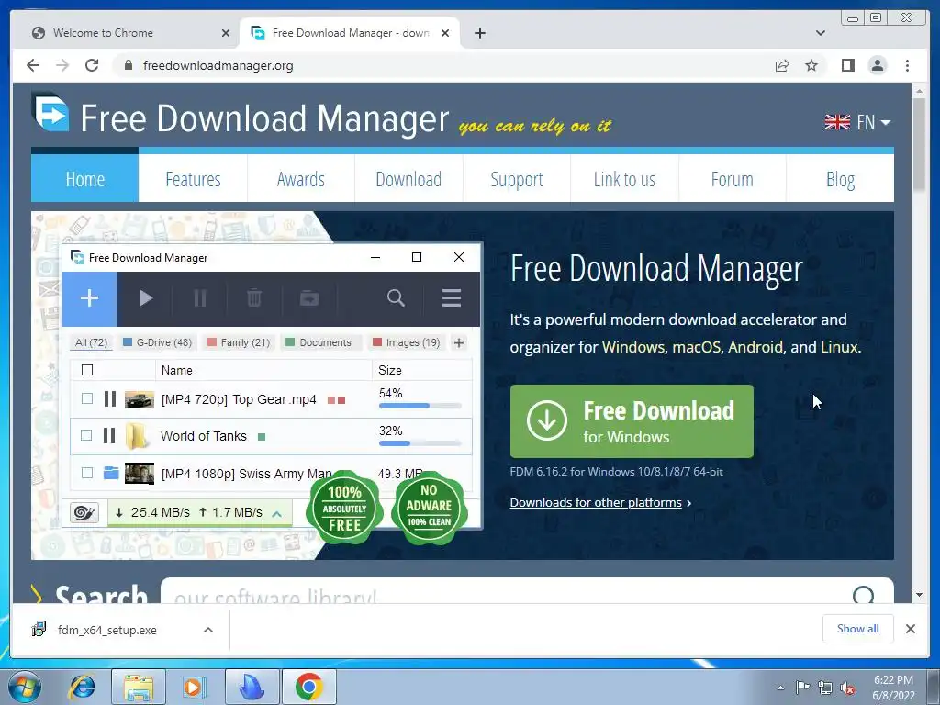Click the taskbar clock showing 6:22 PM

click(893, 688)
